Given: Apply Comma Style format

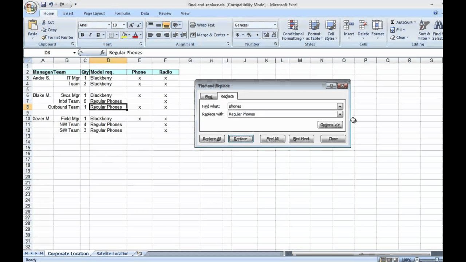Looking at the screenshot, I should click(x=257, y=35).
